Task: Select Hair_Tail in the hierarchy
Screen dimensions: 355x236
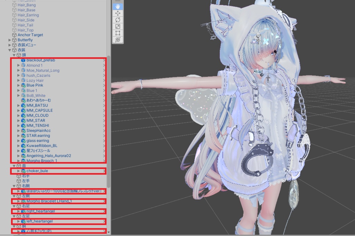Action: (x=25, y=25)
